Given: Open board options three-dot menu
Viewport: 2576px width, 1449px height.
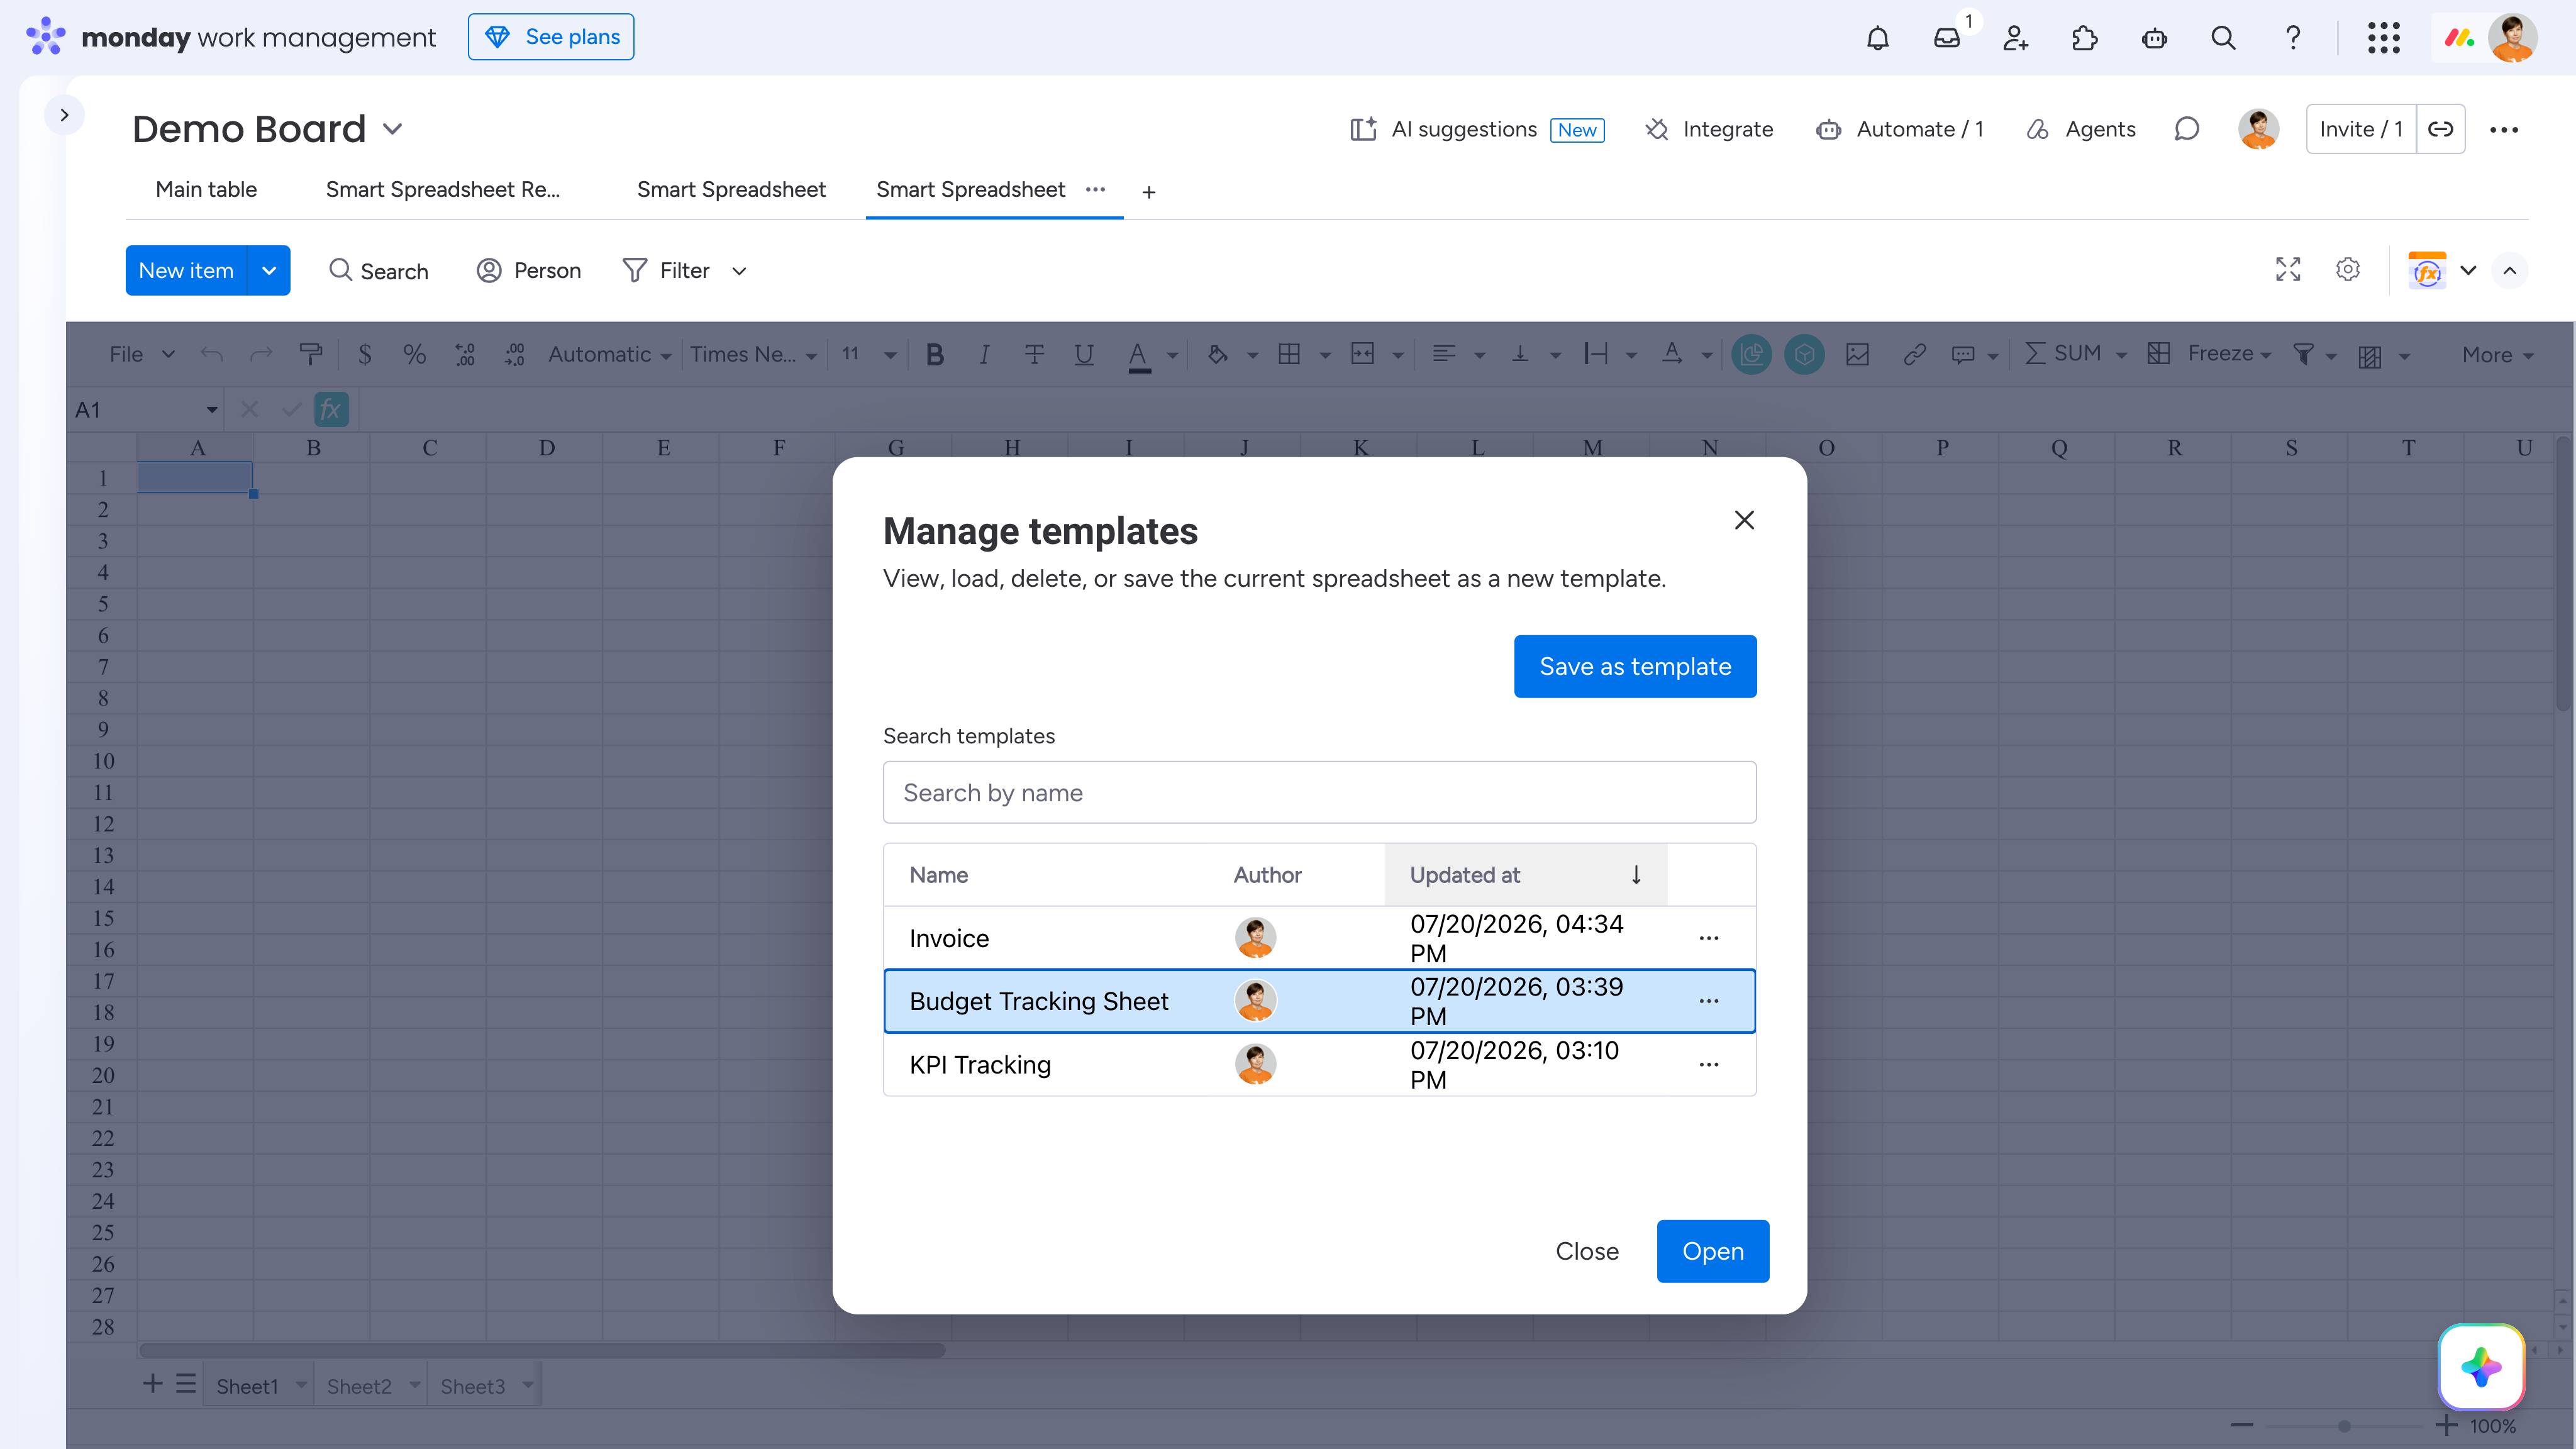Looking at the screenshot, I should pos(2504,129).
